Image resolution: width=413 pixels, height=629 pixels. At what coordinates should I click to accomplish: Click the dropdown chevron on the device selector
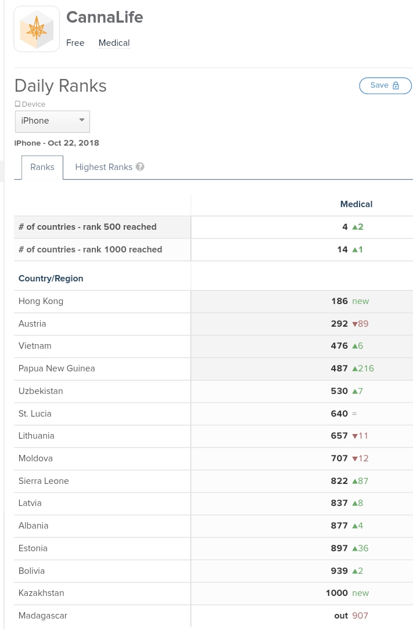click(82, 121)
